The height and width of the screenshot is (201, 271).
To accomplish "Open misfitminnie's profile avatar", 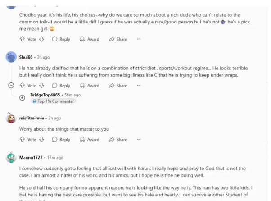I will point(11,118).
